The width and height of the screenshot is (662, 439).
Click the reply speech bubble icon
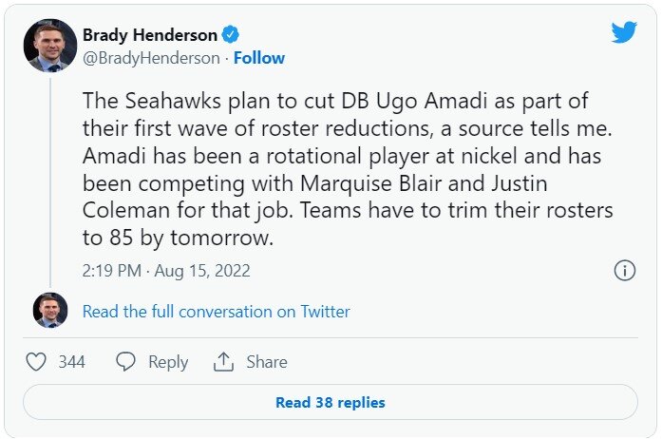[x=126, y=362]
